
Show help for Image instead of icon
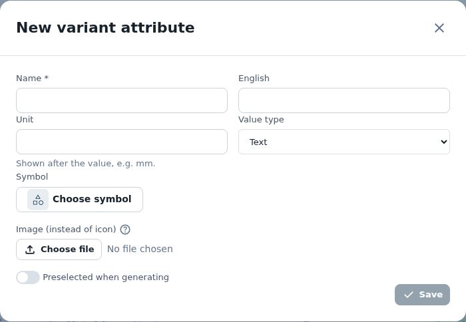click(x=125, y=230)
